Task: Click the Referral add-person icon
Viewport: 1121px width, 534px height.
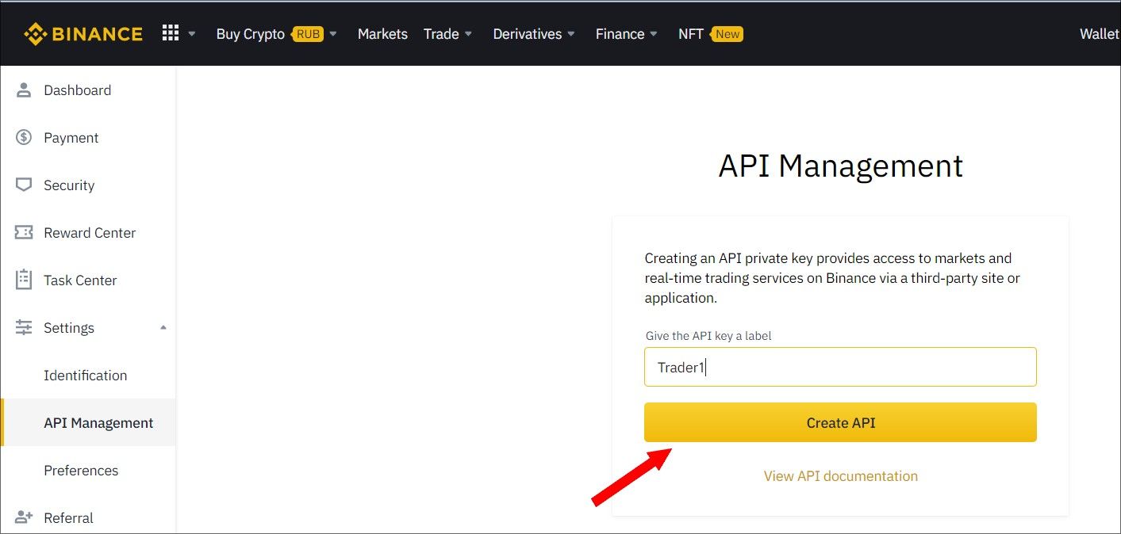Action: coord(24,517)
